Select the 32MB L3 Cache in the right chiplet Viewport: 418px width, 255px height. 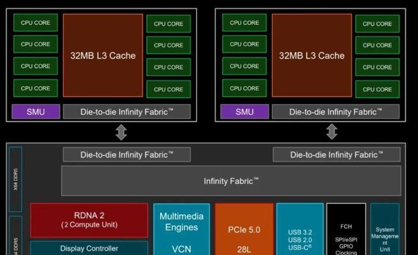[311, 55]
